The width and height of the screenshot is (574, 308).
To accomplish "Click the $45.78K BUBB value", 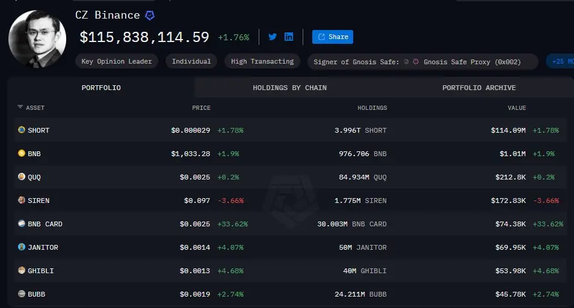I will [510, 294].
